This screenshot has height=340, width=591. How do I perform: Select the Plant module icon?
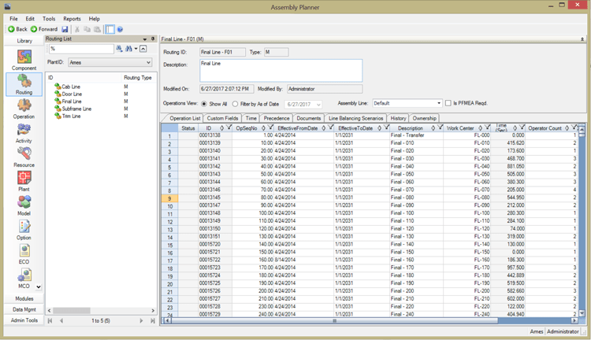[x=24, y=181]
